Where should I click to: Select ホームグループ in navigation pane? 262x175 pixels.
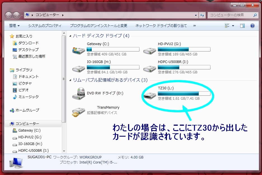(x=27, y=110)
